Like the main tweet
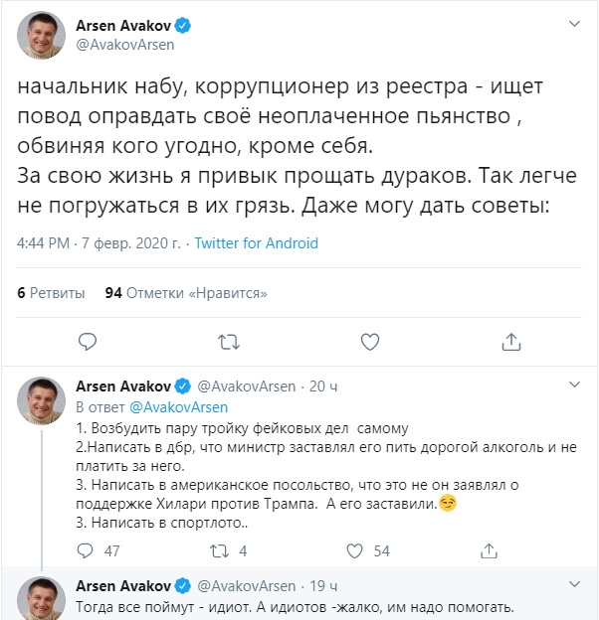Viewport: 599px width, 620px height. pos(369,342)
